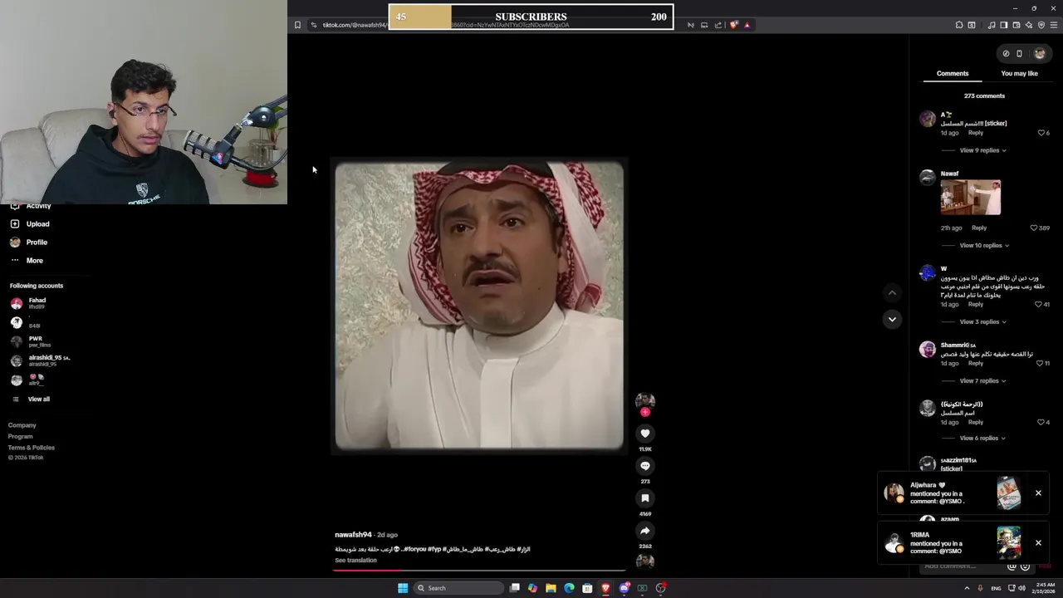Reply to W's comment

(976, 304)
